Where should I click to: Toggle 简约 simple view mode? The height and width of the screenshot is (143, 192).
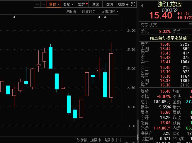point(109,4)
